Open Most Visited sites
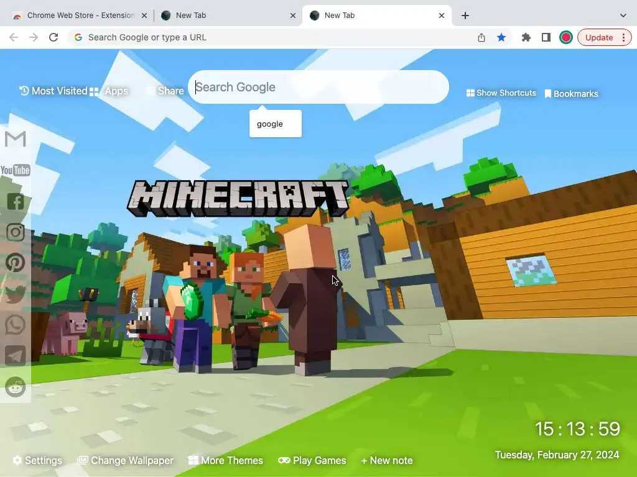Image resolution: width=637 pixels, height=477 pixels. click(x=53, y=91)
